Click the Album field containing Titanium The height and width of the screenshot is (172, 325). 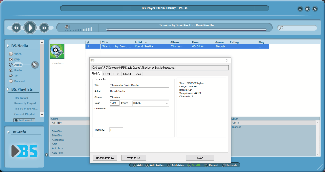[x=139, y=97]
